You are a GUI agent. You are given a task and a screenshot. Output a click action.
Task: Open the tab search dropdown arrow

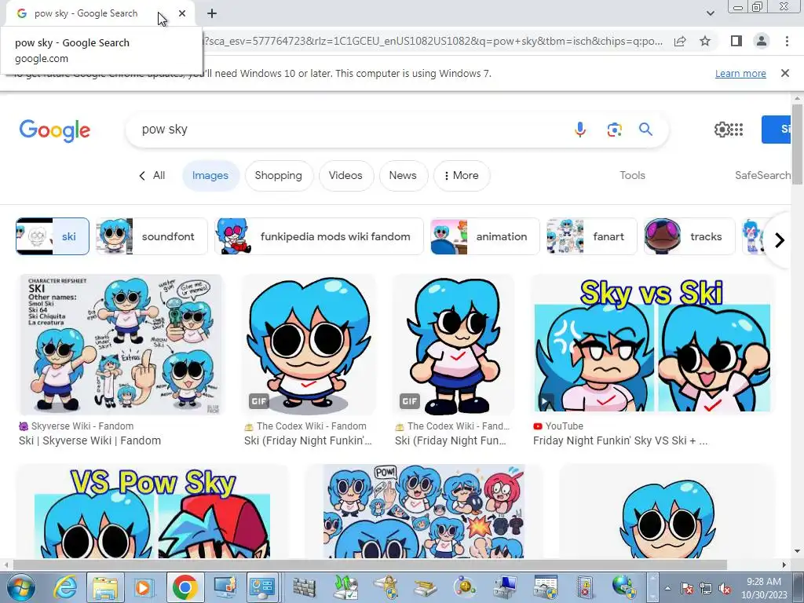click(x=710, y=13)
